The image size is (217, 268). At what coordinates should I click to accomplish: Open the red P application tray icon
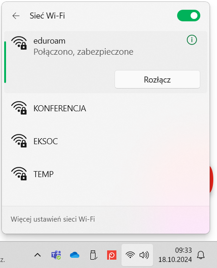[x=112, y=255]
